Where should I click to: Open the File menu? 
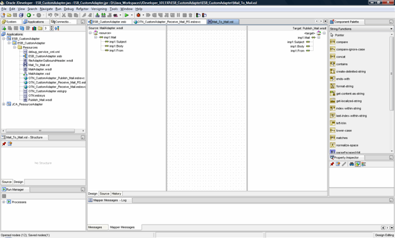4,9
